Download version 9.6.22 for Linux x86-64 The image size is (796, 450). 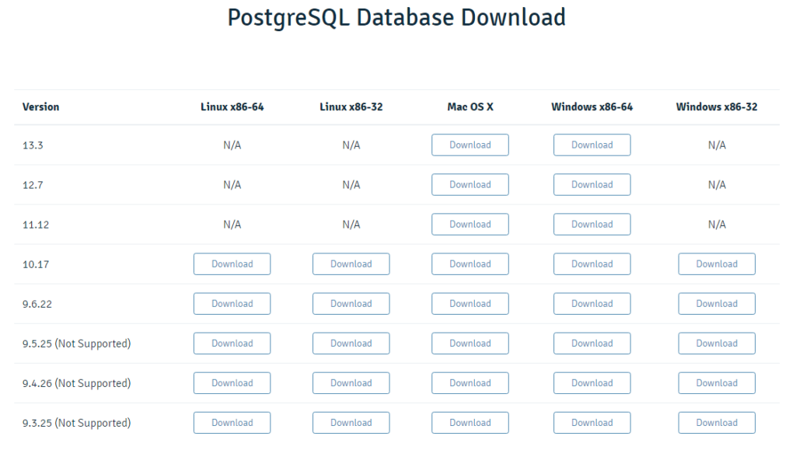pyautogui.click(x=232, y=304)
